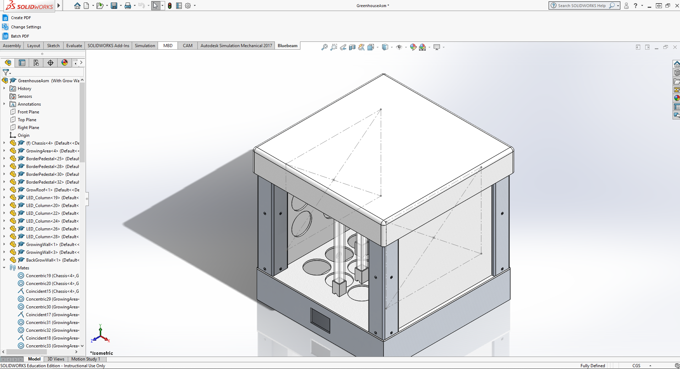Click the Search SOLIDWORKS Help field
The width and height of the screenshot is (680, 369).
point(582,6)
